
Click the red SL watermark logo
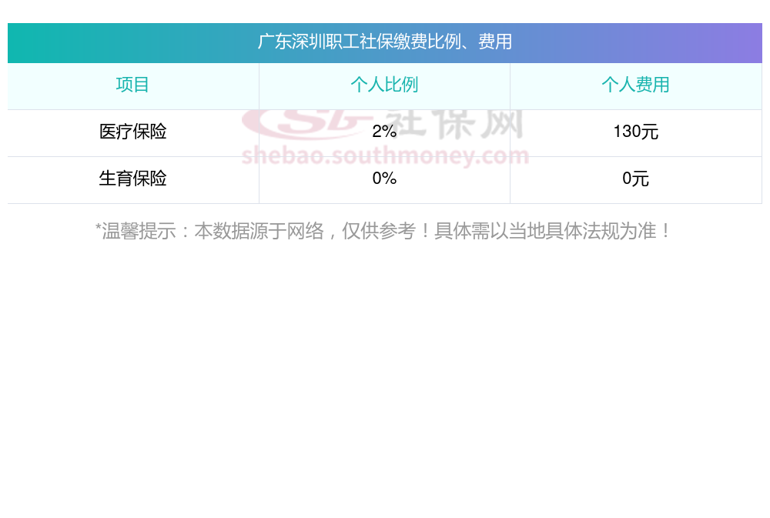coord(300,123)
